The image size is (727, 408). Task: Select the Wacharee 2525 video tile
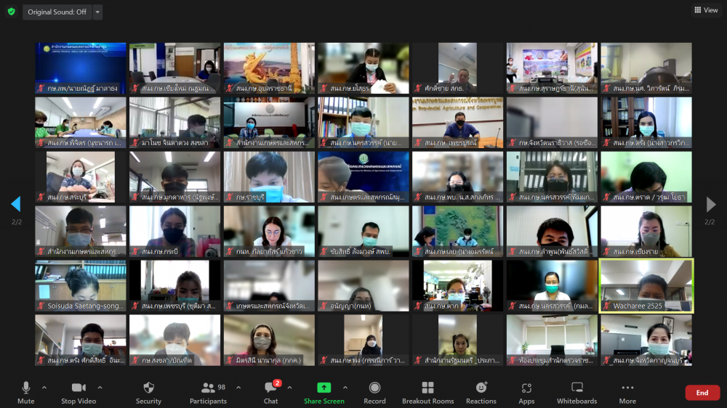point(646,285)
